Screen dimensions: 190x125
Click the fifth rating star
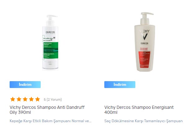click(38, 99)
